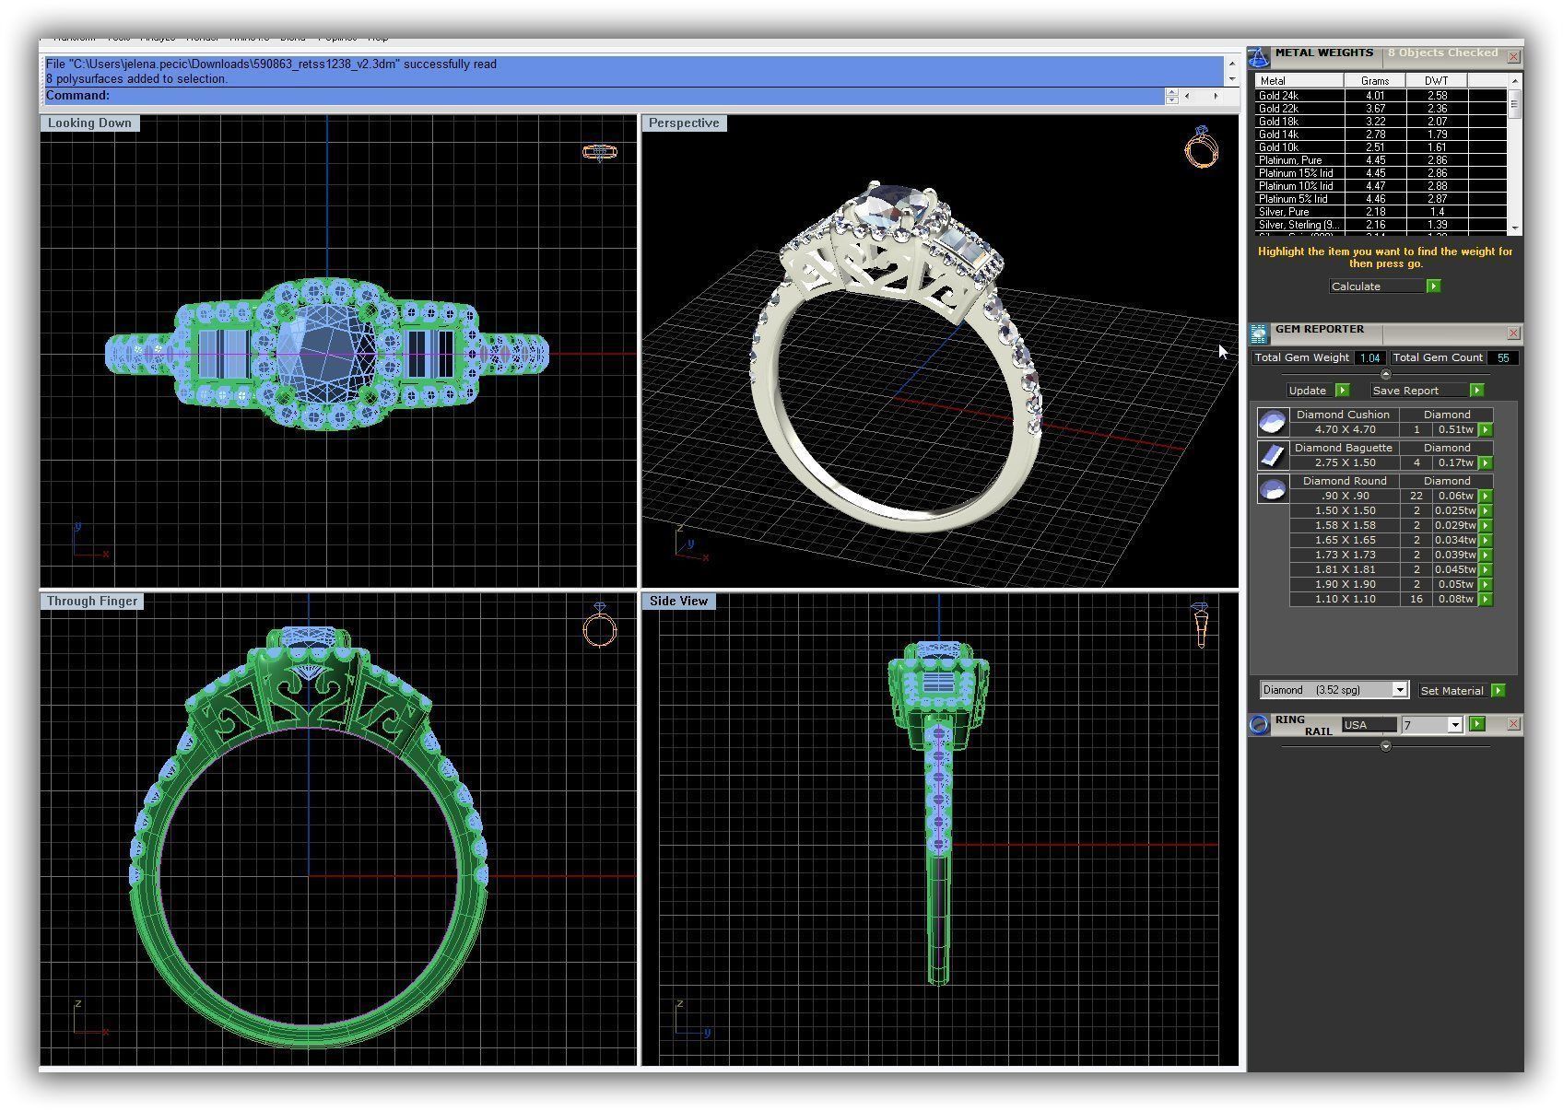This screenshot has width=1563, height=1111.
Task: Select the Gold 14k row
Action: [1380, 134]
